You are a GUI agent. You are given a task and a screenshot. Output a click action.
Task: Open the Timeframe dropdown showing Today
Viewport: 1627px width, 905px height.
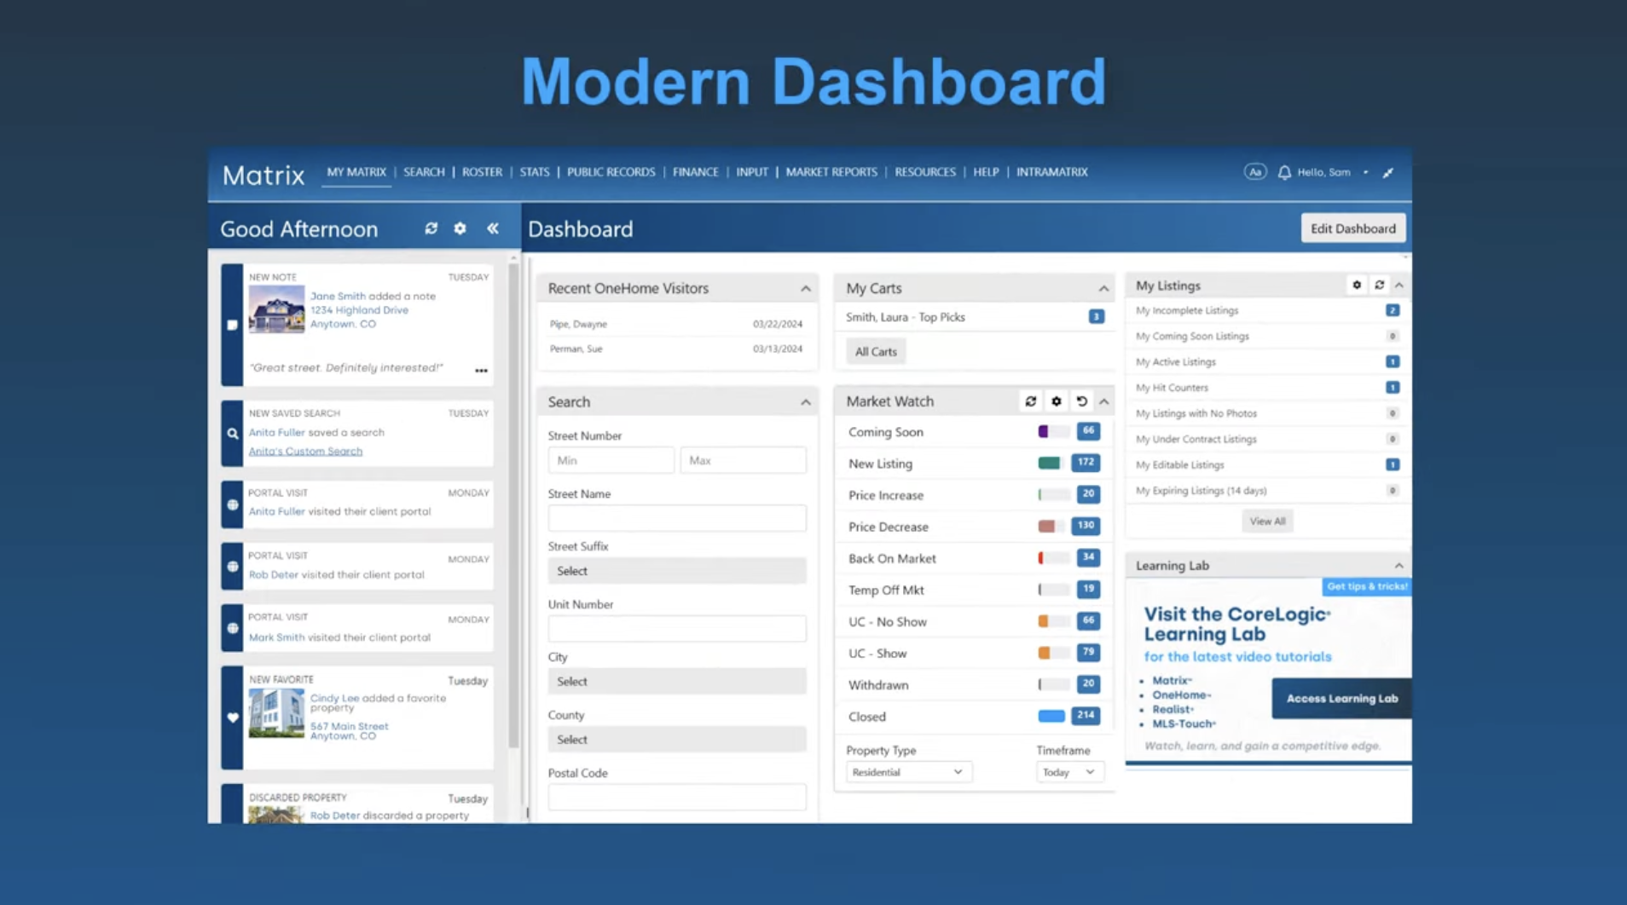(1068, 771)
